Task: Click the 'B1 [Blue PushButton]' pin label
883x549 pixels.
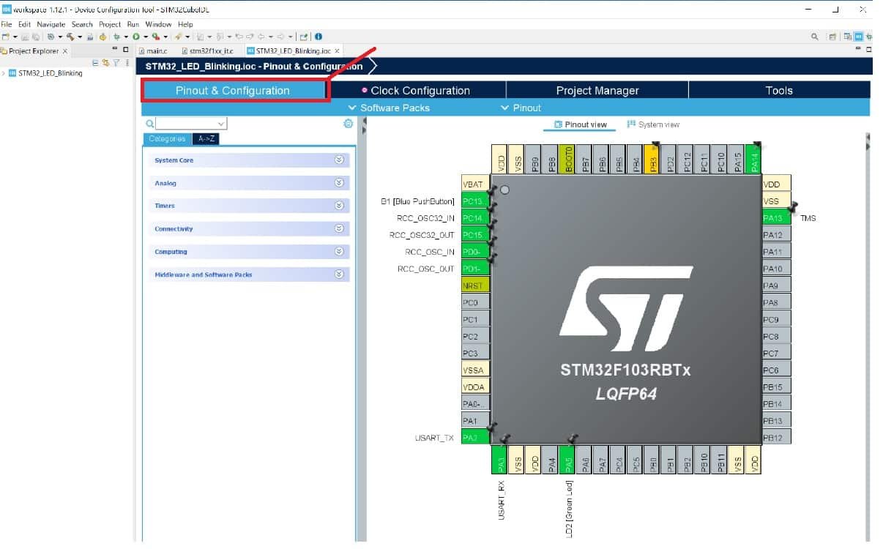Action: (x=418, y=201)
